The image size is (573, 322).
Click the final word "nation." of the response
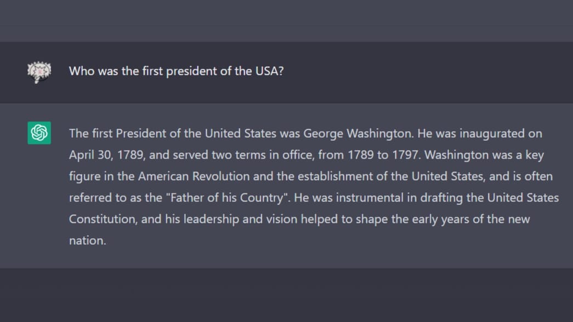pos(87,240)
